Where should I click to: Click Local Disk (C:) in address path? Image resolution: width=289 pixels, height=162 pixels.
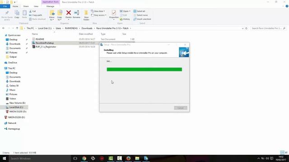(45, 28)
